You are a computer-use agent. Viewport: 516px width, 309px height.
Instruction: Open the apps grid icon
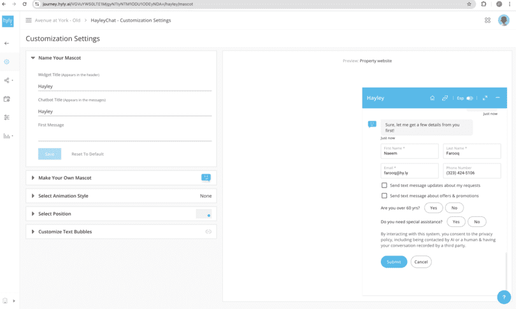click(x=487, y=20)
